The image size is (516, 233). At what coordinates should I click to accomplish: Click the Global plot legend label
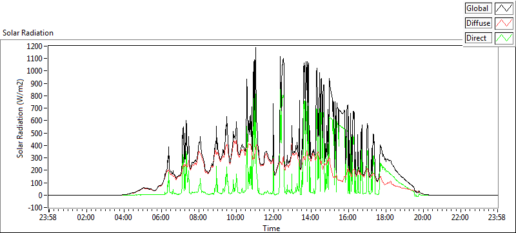tap(479, 8)
